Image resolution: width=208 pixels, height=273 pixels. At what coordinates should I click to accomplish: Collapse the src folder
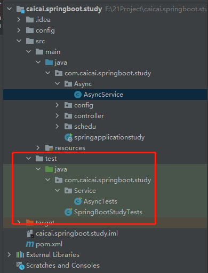pyautogui.click(x=19, y=41)
